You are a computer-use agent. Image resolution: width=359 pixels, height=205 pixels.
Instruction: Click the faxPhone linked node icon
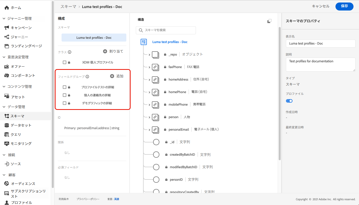click(x=155, y=67)
